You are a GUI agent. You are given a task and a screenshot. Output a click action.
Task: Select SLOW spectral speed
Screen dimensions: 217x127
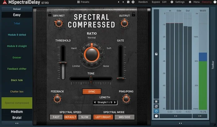coord(85,117)
